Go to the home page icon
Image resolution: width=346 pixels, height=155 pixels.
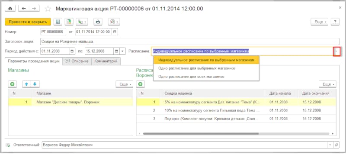(x=10, y=9)
